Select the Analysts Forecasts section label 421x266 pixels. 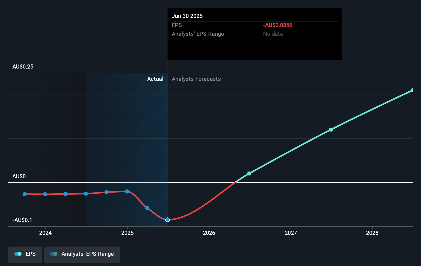tap(196, 79)
